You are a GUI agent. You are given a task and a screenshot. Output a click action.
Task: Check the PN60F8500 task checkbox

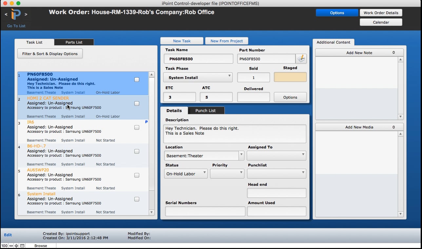click(x=137, y=80)
